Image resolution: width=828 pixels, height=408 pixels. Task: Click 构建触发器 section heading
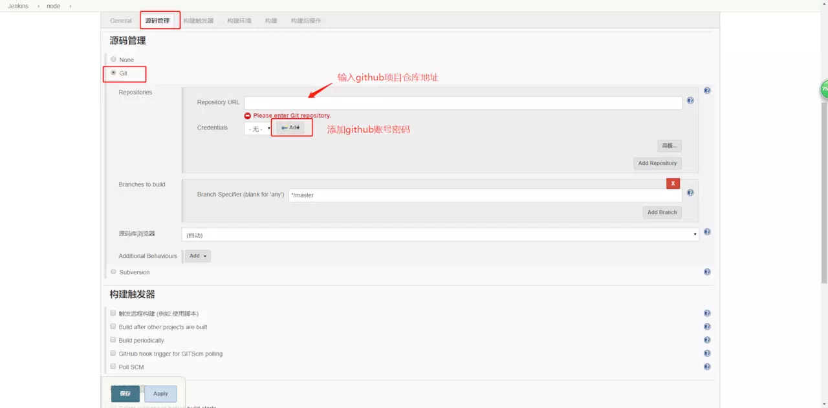click(x=132, y=294)
